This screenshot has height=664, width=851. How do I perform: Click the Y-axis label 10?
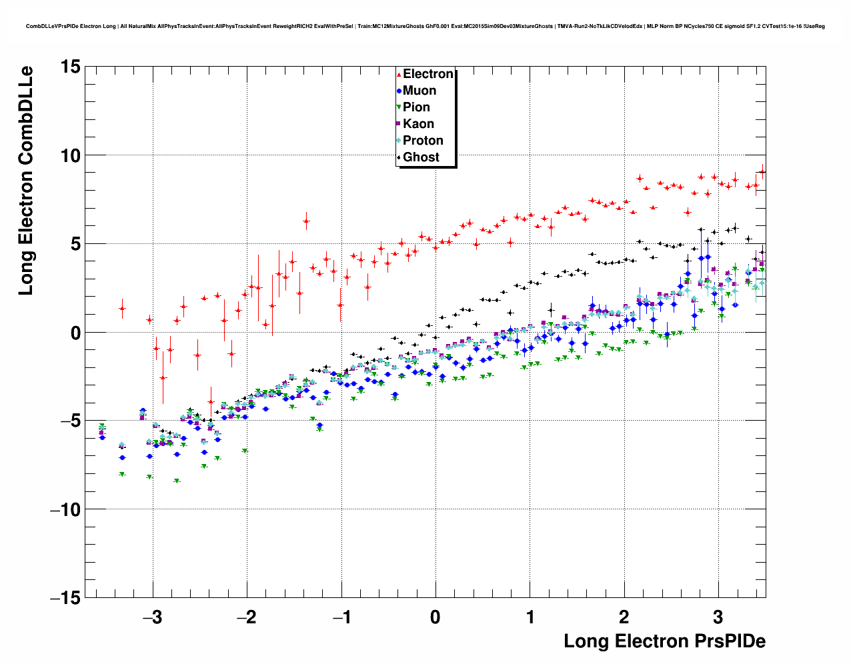(x=70, y=155)
